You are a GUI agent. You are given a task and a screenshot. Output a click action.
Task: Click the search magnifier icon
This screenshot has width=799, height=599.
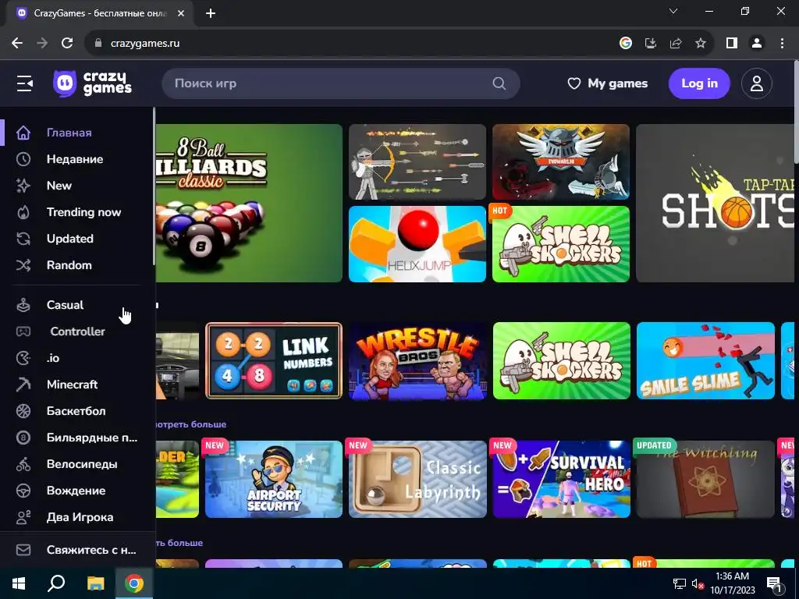499,83
